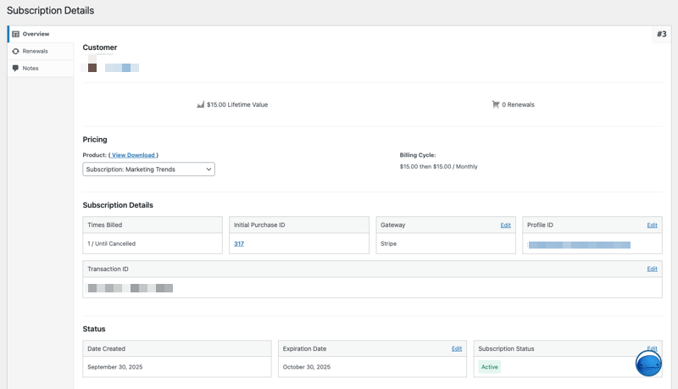Image resolution: width=678 pixels, height=389 pixels.
Task: Click the Overview table icon in sidebar
Action: (15, 34)
